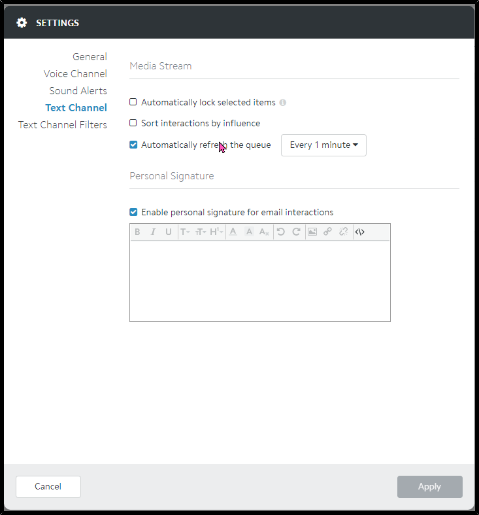Toggle underline formatting in signature editor
The width and height of the screenshot is (479, 515).
[169, 232]
